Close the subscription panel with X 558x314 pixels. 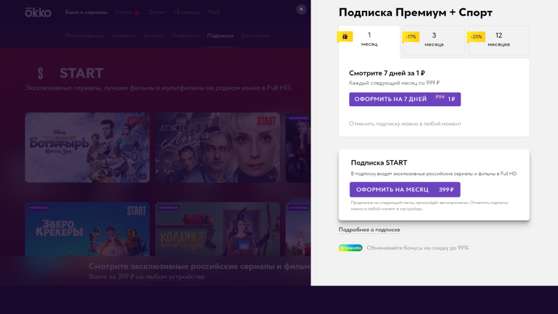point(302,10)
